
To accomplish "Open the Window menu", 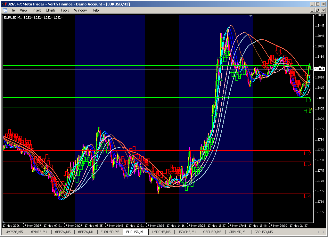I will [80, 10].
